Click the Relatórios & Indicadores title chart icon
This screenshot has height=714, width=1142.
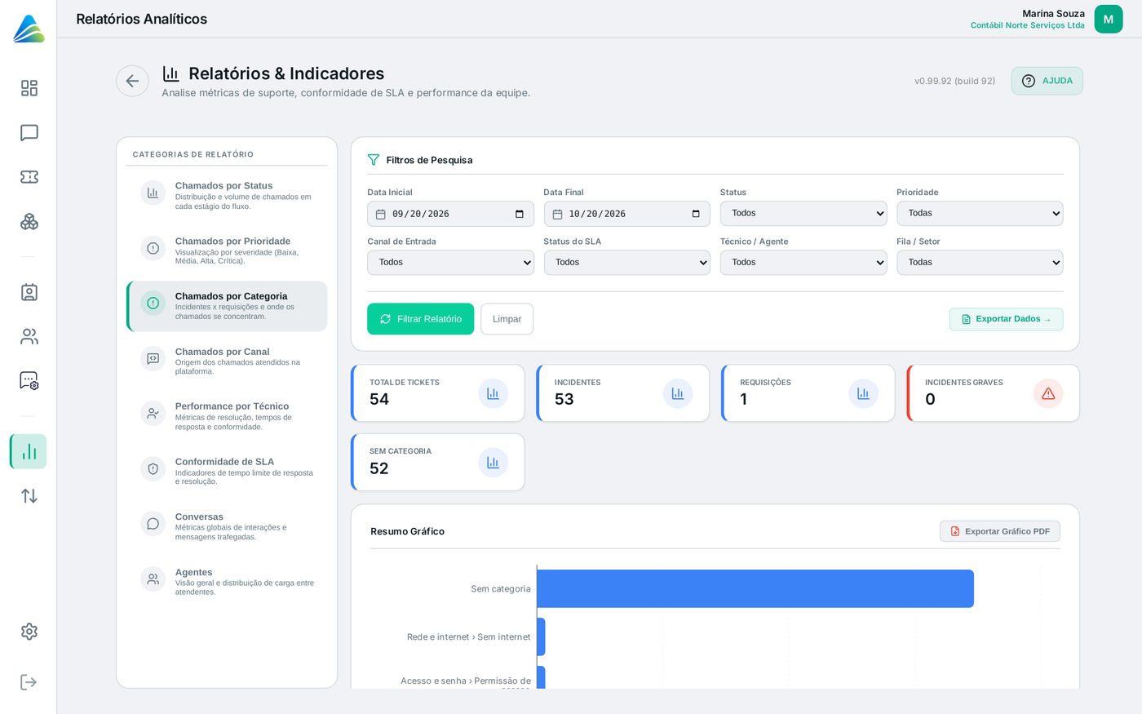coord(171,73)
